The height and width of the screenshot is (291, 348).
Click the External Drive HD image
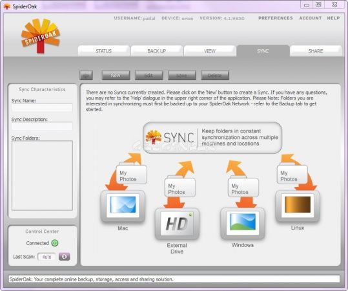[177, 224]
